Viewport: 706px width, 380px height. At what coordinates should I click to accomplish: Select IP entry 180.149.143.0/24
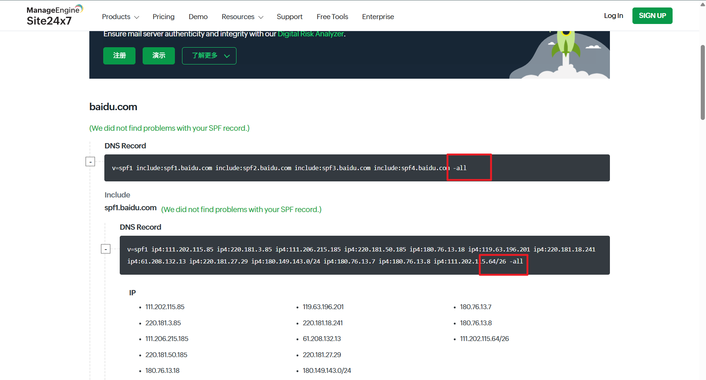327,371
